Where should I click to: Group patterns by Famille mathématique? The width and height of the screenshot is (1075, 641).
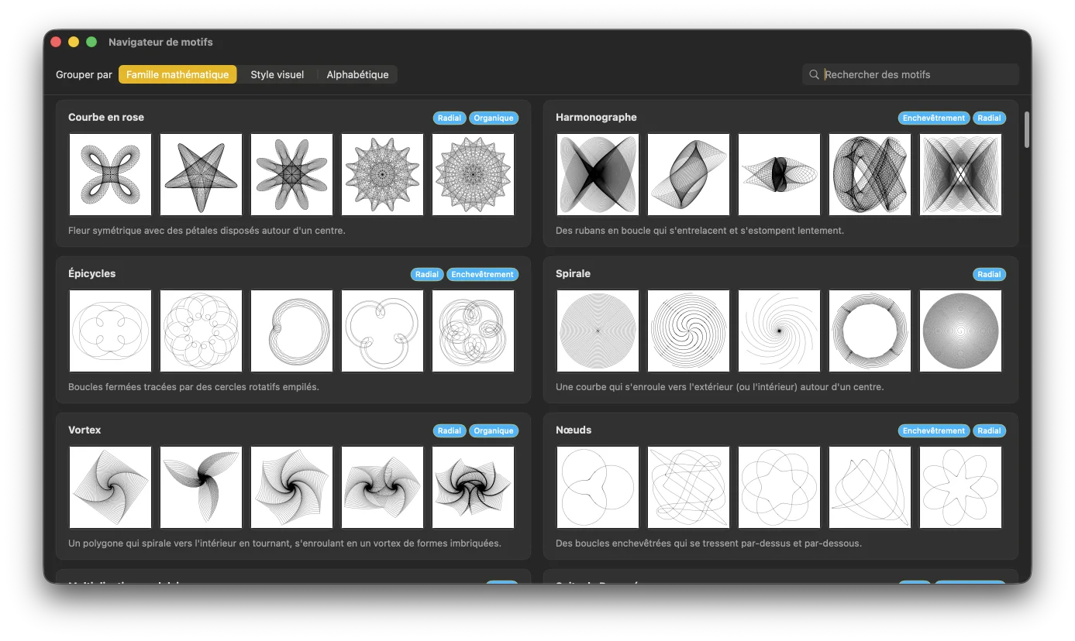(177, 74)
